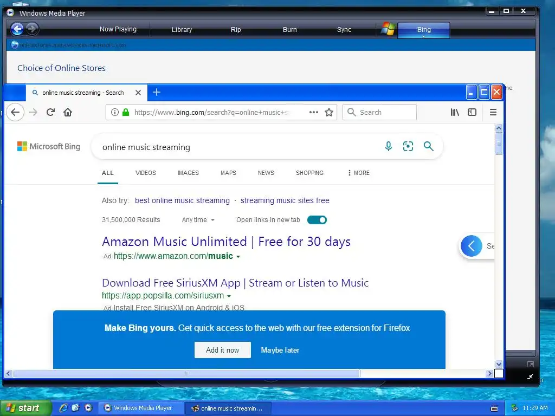Click the tray icon beside the clock

[x=515, y=408]
